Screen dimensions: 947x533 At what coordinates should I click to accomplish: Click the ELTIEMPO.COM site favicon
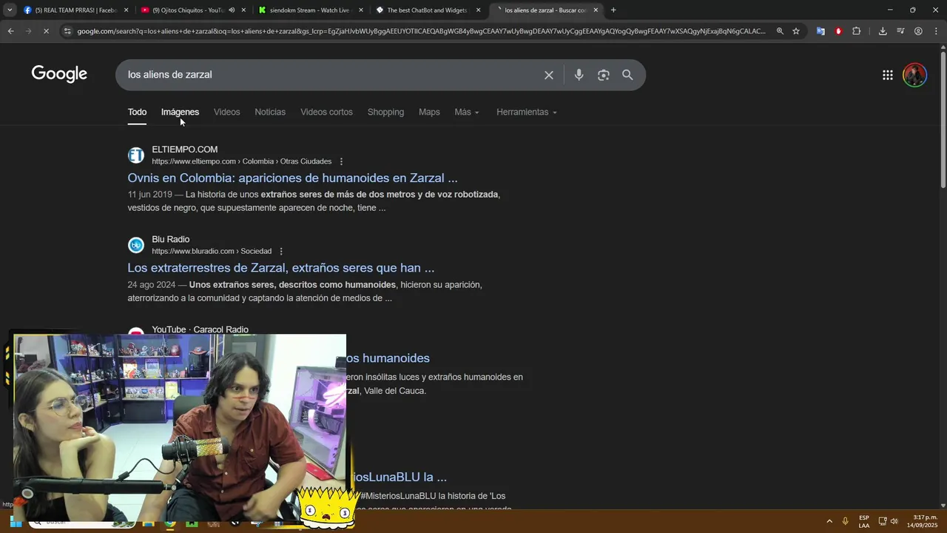pos(136,155)
